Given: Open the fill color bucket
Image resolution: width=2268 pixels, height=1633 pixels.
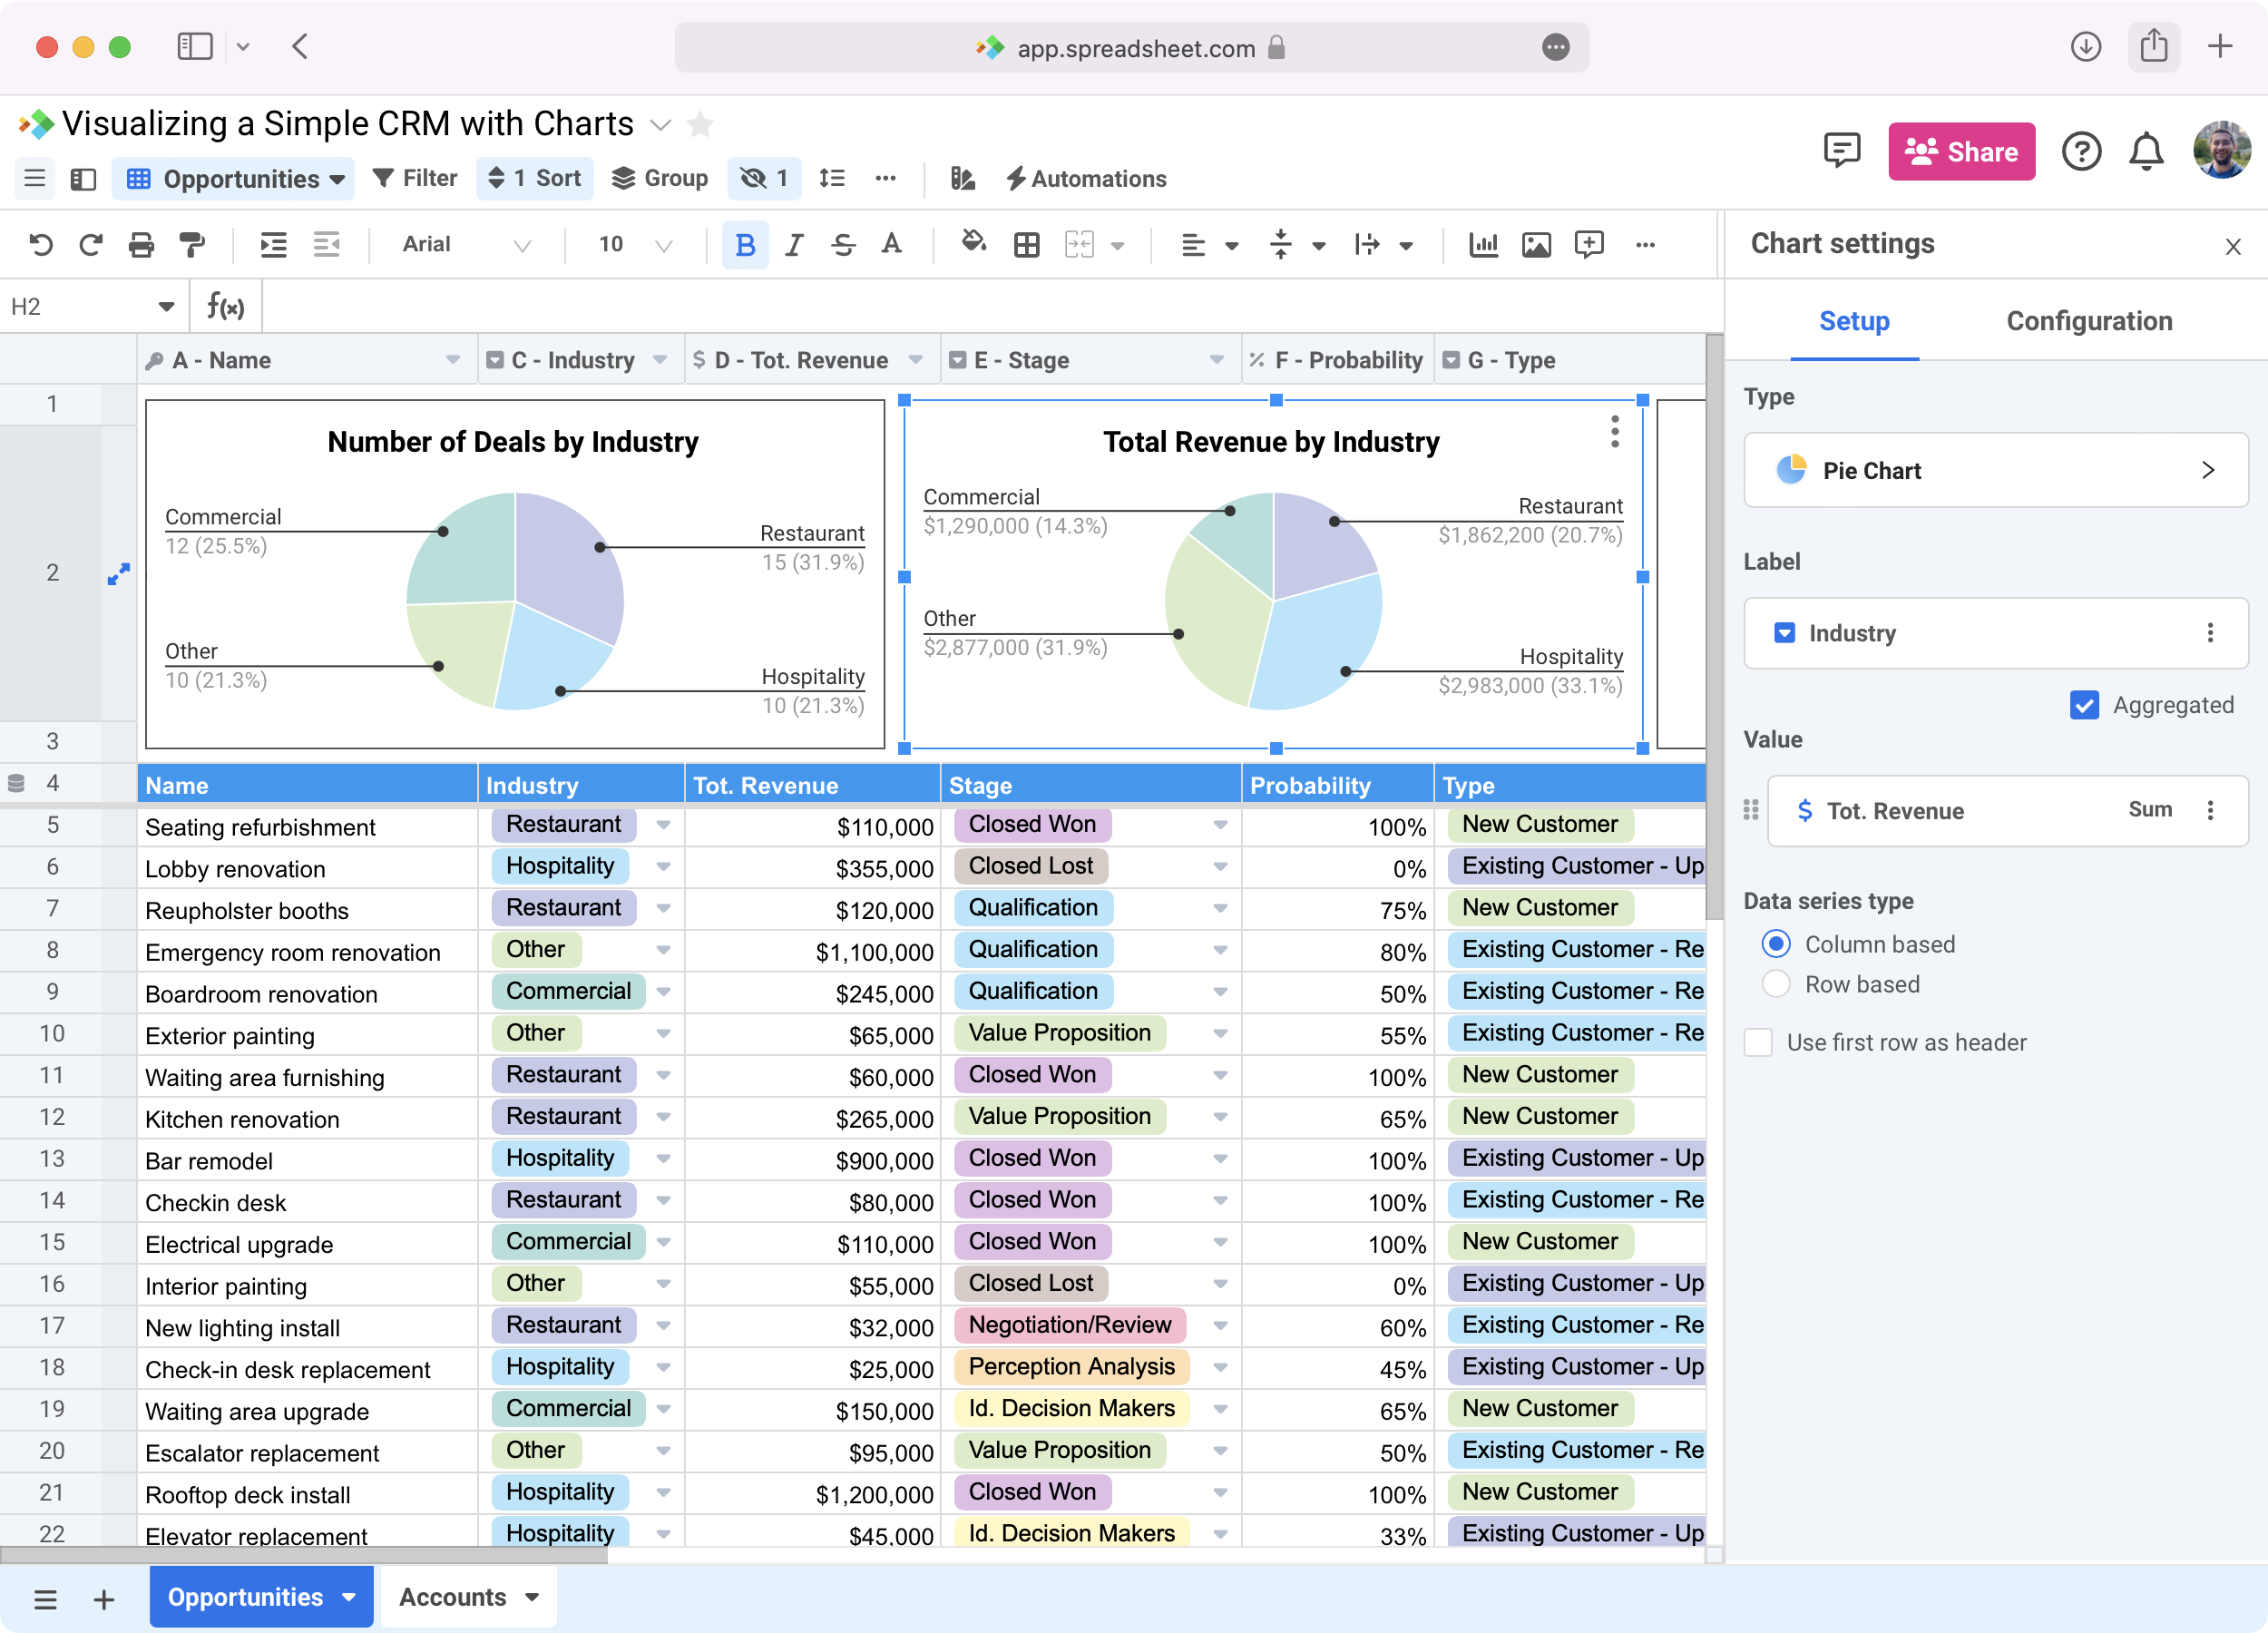Looking at the screenshot, I should [973, 243].
